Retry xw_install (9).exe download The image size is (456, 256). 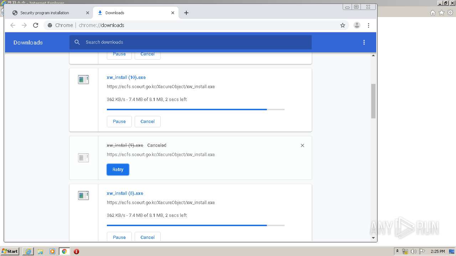[118, 170]
